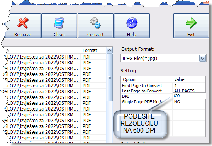212x146 pixels.
Task: Select the Single Page PDF Mode NO value
Action: tap(177, 102)
